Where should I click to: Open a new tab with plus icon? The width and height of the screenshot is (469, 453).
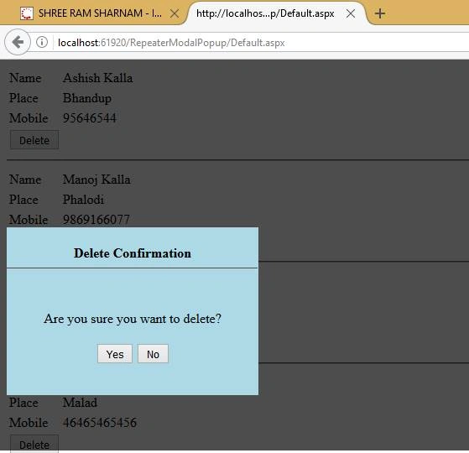tap(380, 13)
